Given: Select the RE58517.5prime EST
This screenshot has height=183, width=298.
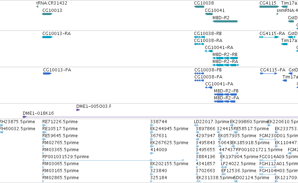Looking at the screenshot, I should coord(236,132).
